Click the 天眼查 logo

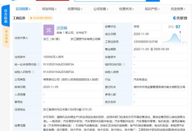(180, 18)
